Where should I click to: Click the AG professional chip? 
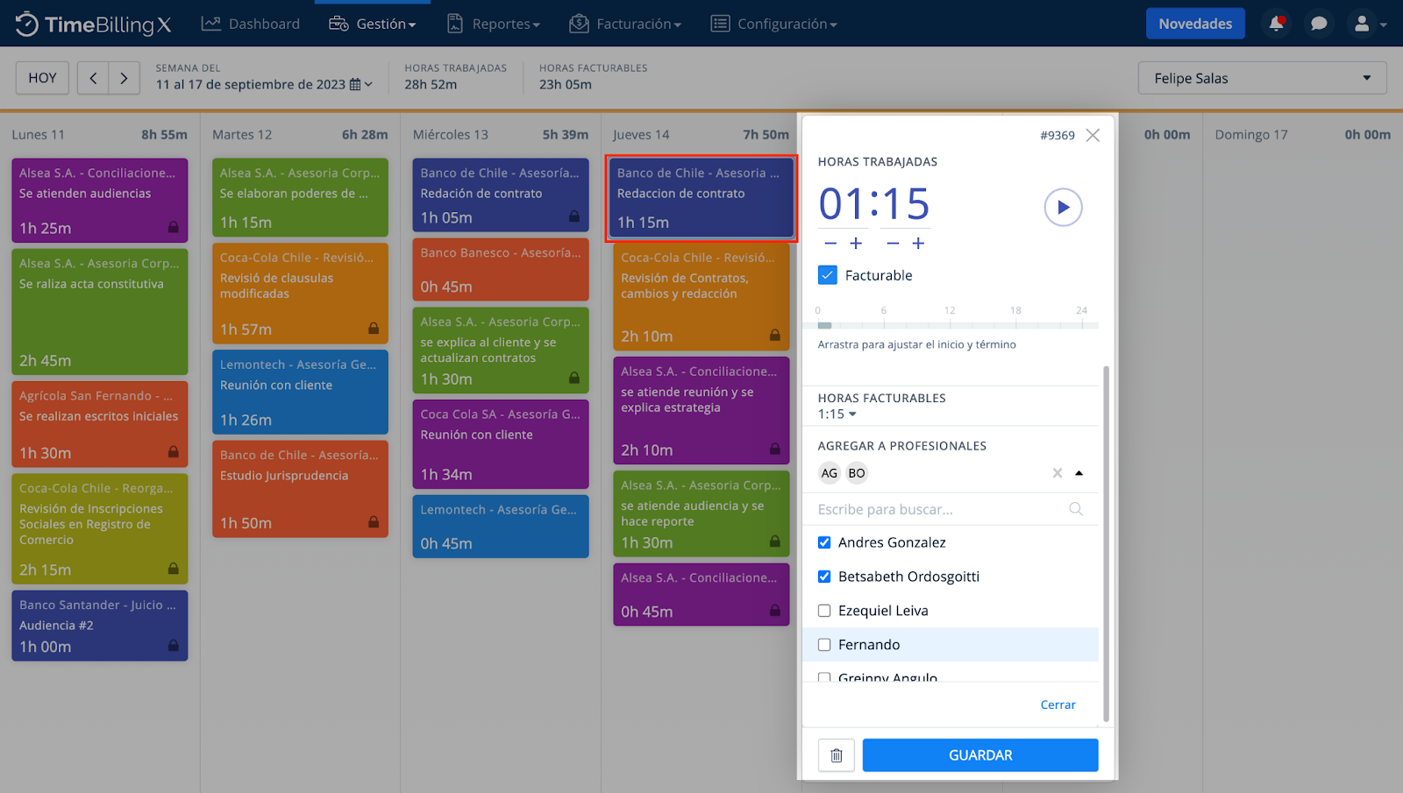(830, 473)
